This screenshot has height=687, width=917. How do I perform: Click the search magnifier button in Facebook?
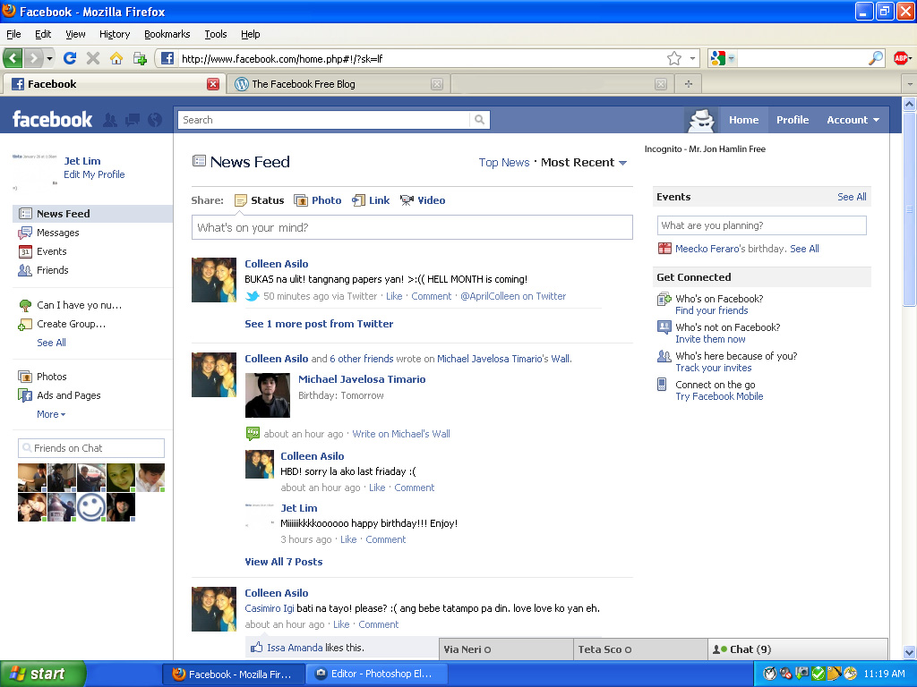(480, 120)
